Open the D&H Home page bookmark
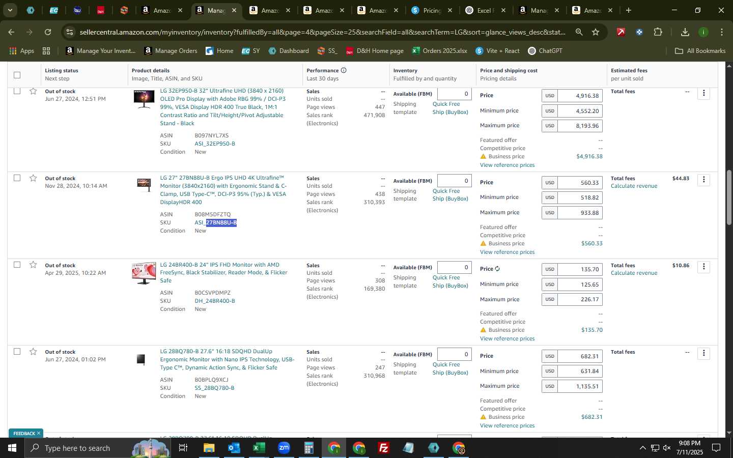This screenshot has width=733, height=458. coord(375,51)
